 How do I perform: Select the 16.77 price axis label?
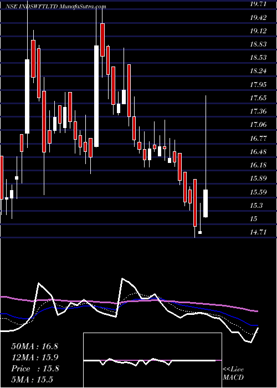pyautogui.click(x=258, y=138)
